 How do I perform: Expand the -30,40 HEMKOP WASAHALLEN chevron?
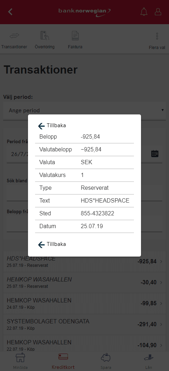point(161,283)
